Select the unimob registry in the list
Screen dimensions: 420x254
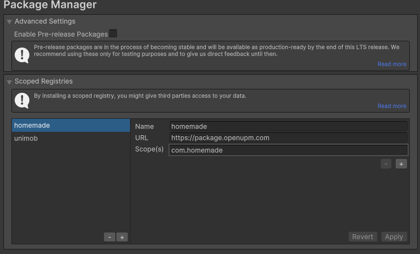pos(71,139)
